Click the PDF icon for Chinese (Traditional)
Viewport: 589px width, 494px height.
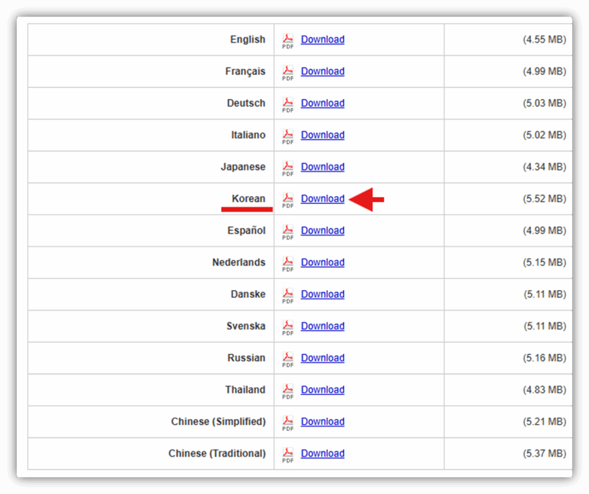[288, 454]
